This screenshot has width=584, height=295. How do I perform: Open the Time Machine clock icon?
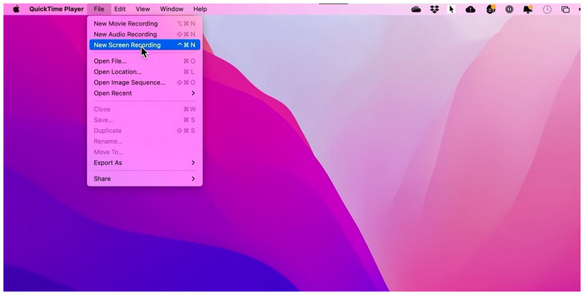547,9
